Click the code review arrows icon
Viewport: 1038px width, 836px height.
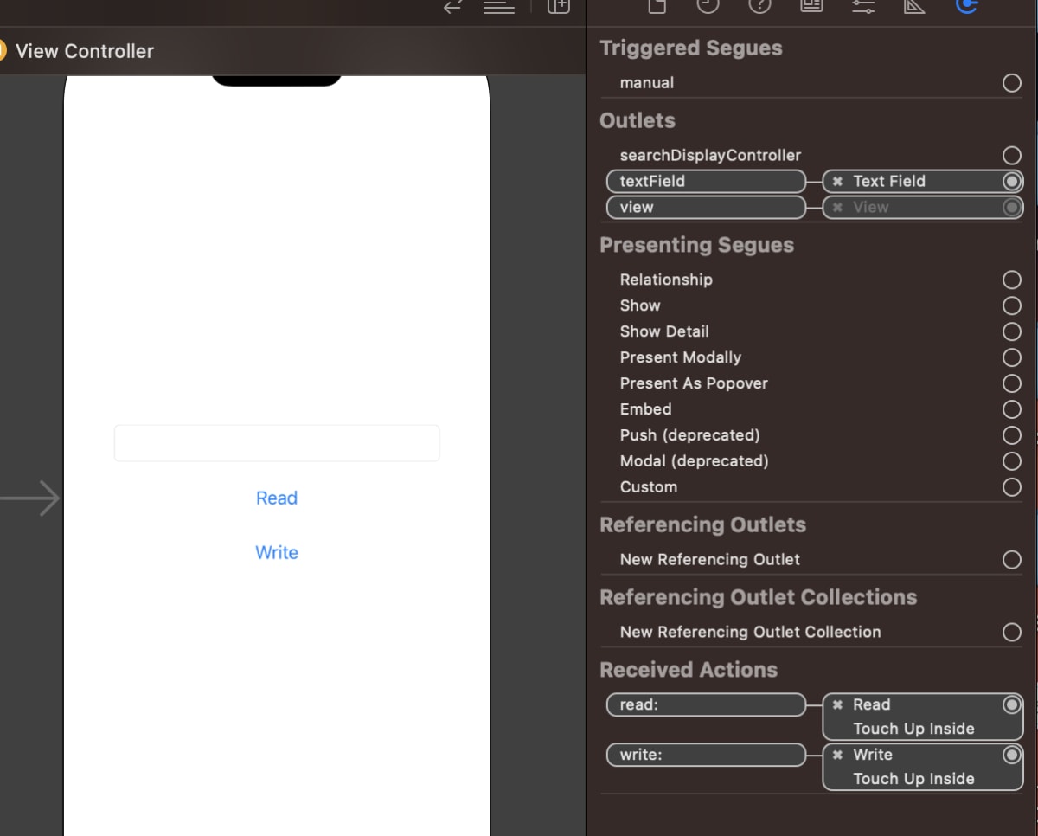click(452, 6)
